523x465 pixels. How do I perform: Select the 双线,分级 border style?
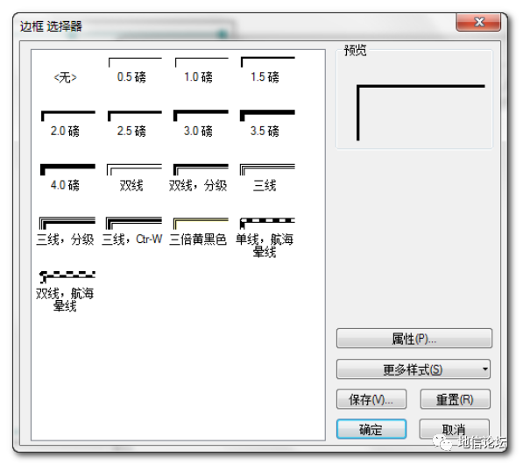coord(200,178)
